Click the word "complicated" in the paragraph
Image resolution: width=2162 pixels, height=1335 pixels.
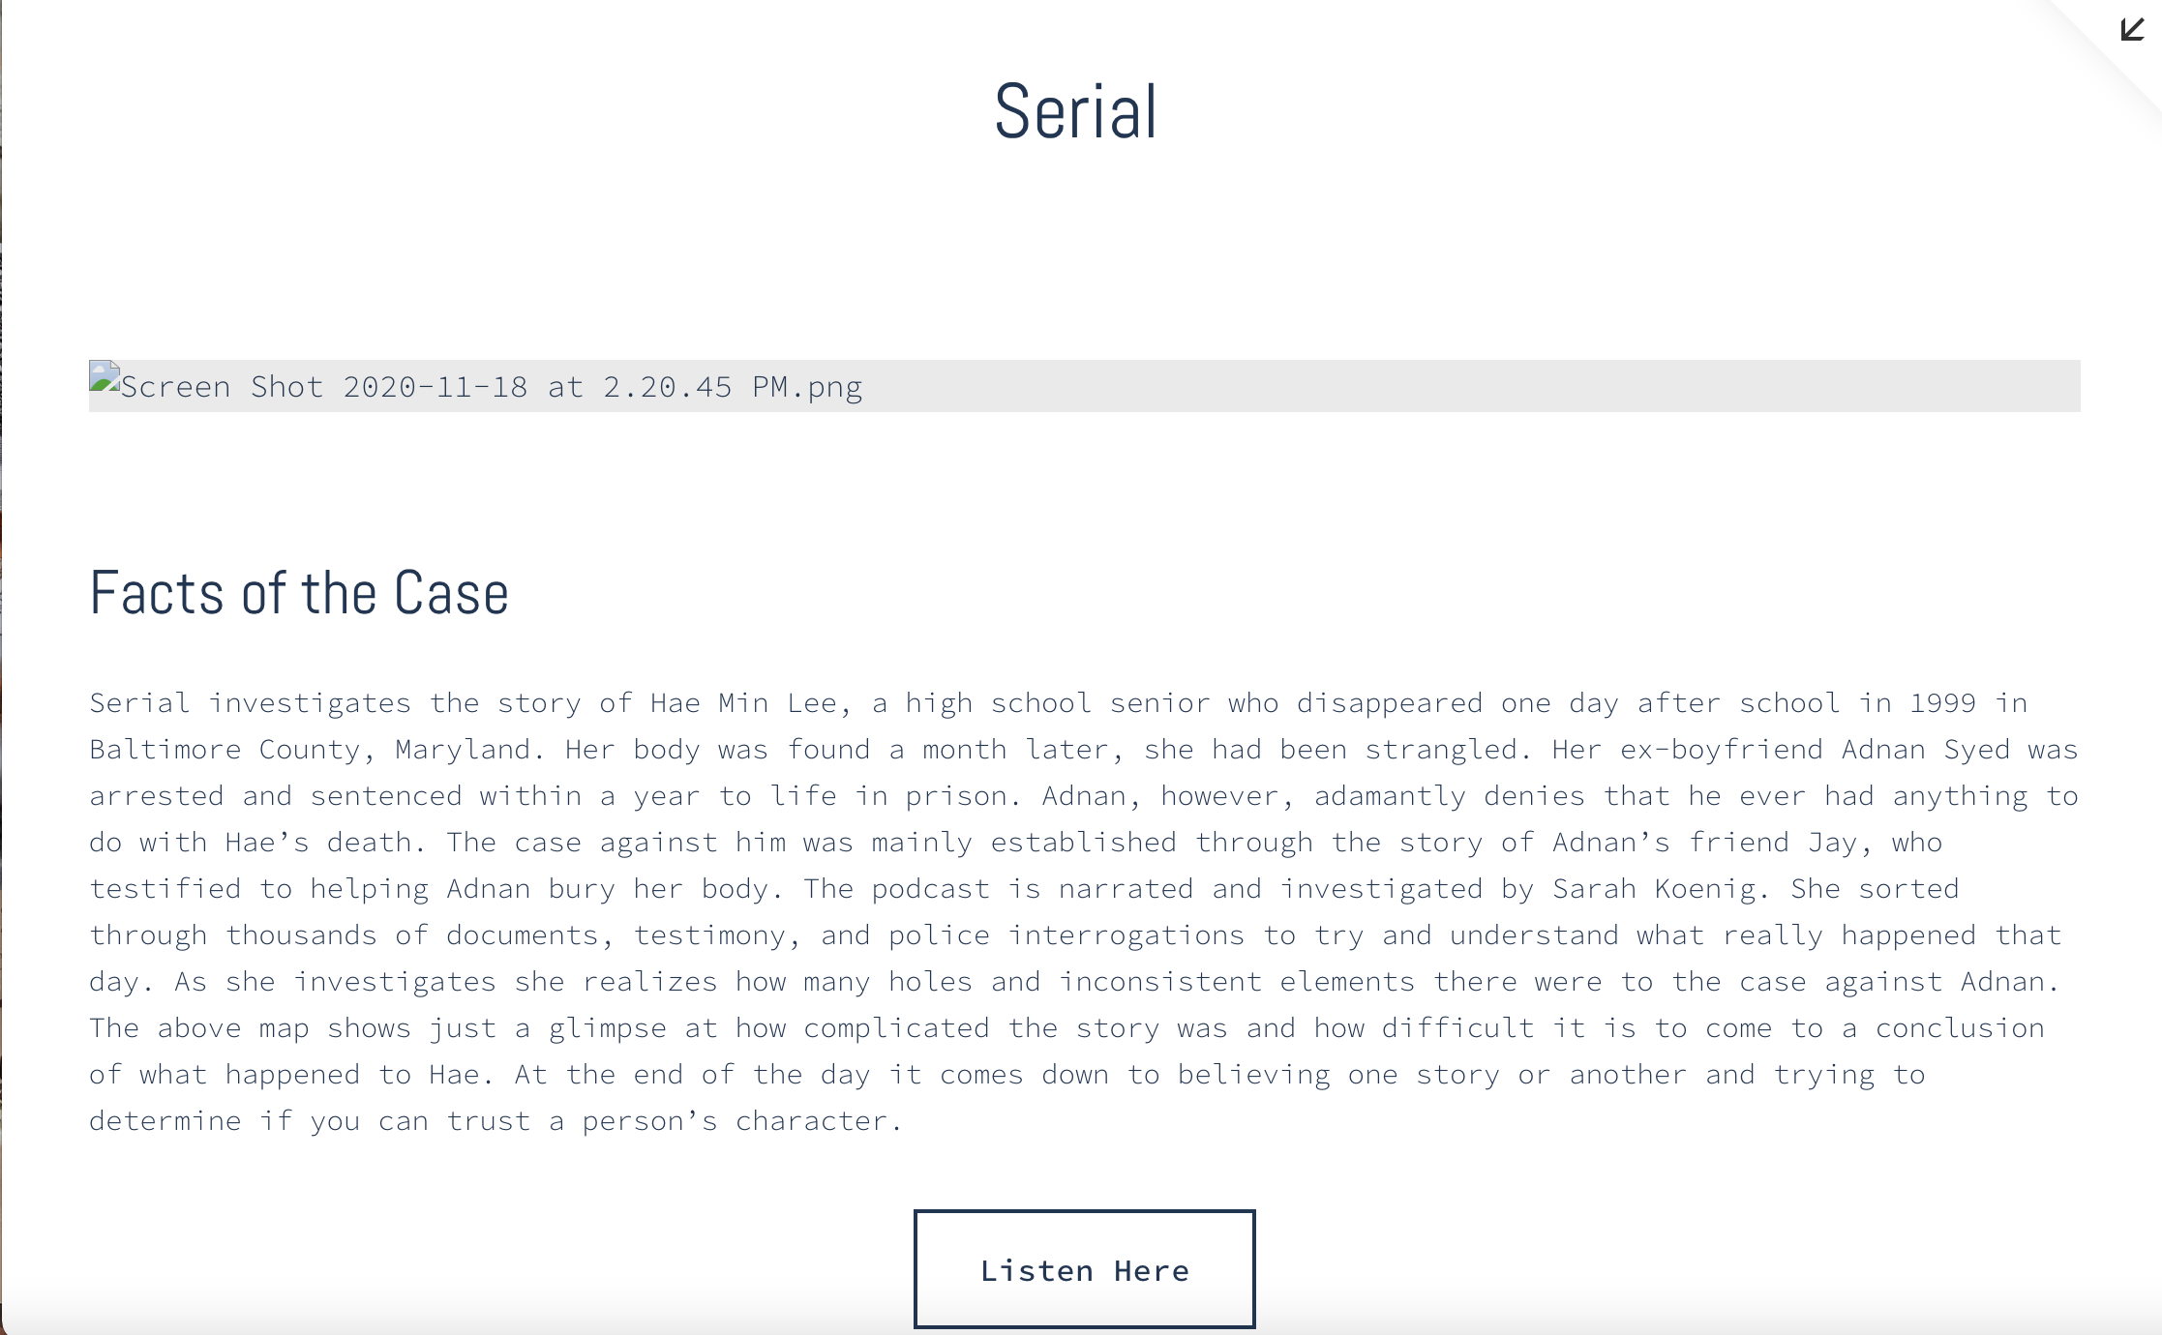(x=896, y=1028)
